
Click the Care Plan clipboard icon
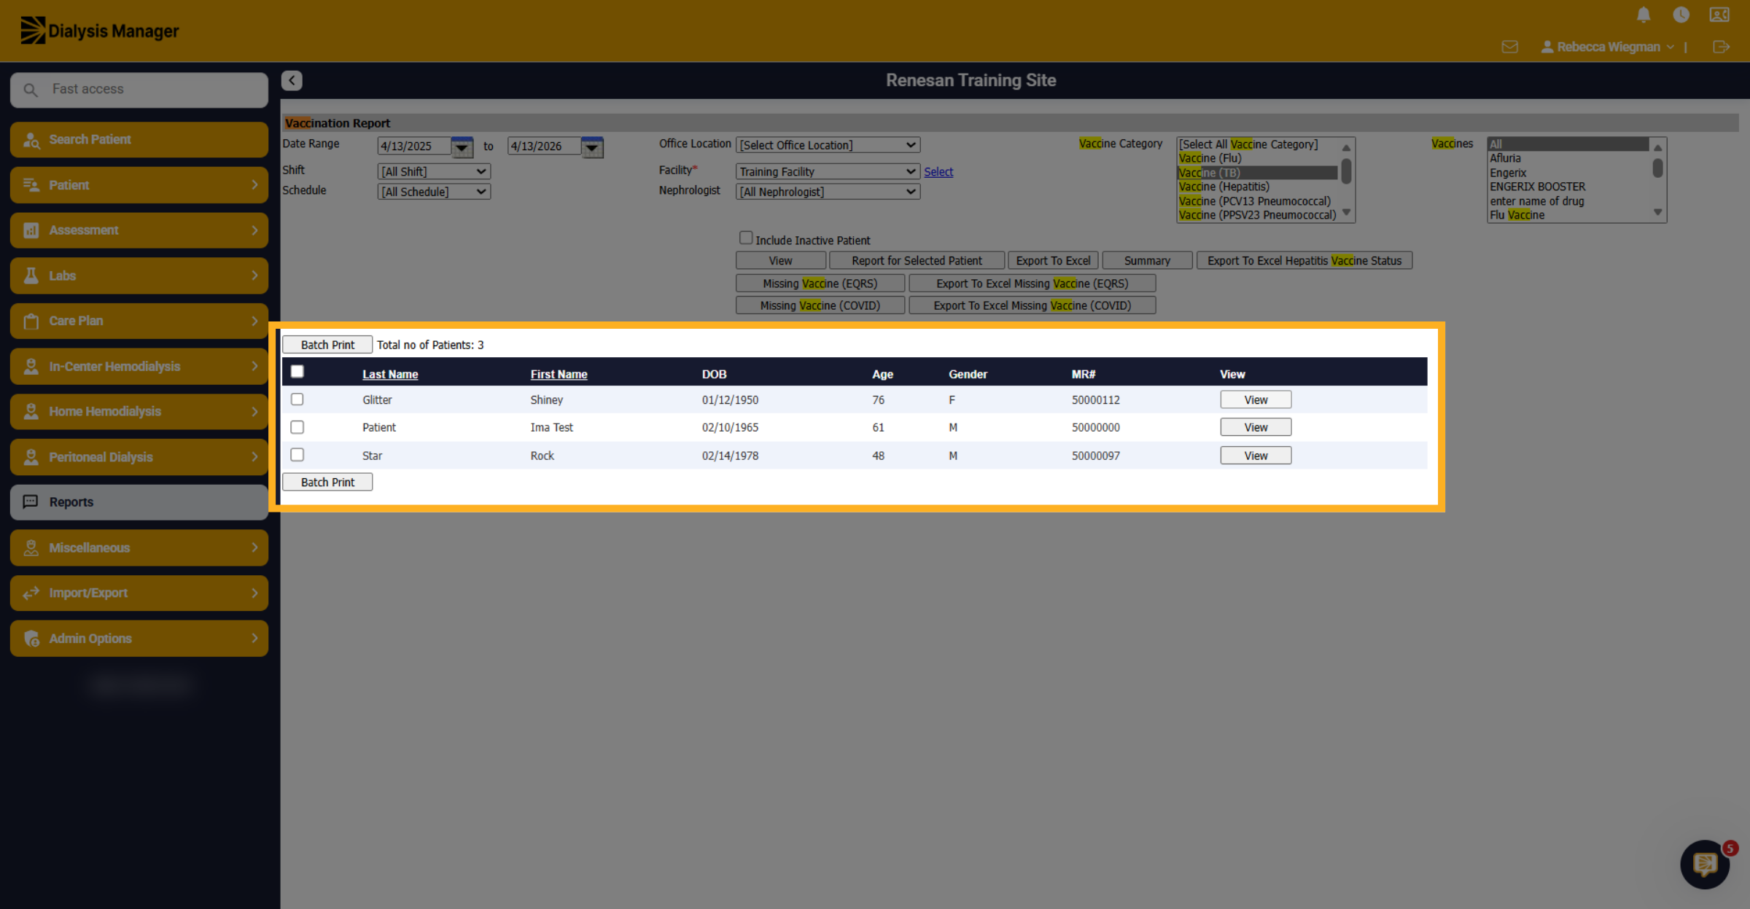[31, 321]
